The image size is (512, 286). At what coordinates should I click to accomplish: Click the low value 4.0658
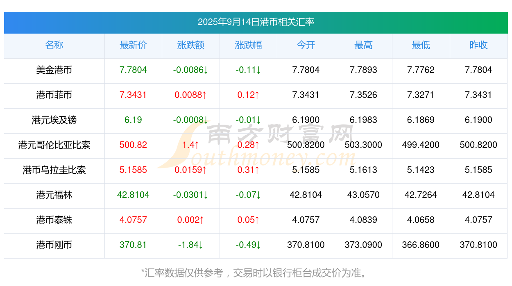click(421, 220)
